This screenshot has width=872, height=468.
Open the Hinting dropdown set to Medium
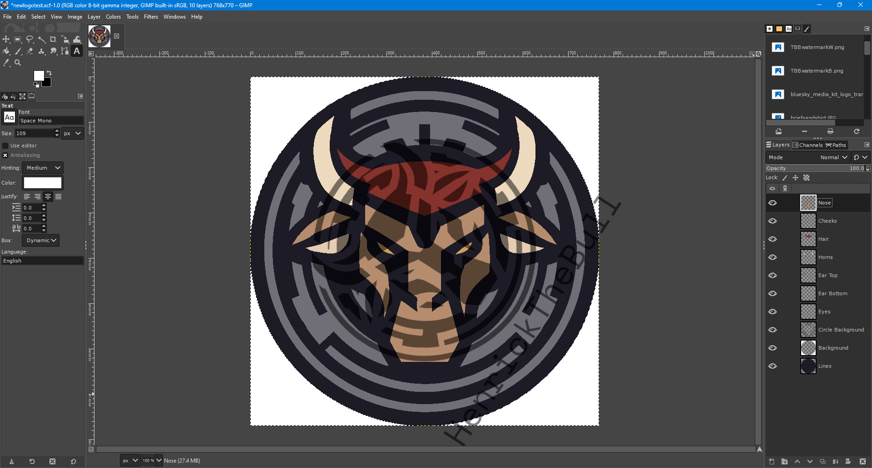(43, 168)
